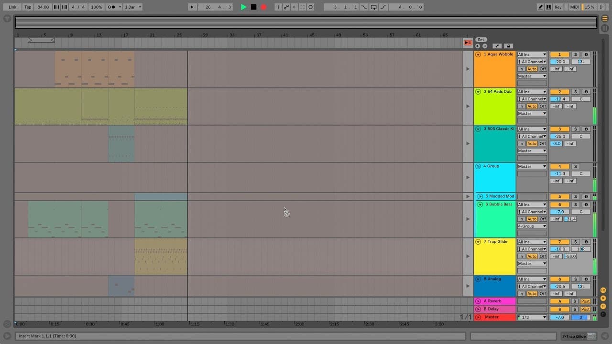Enable Draw Mode pencil icon
The image size is (612, 344).
540,7
